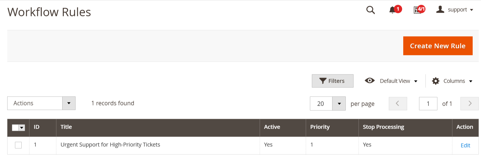Open the tickets counter icon showing 4/1
The image size is (481, 158).
tap(417, 10)
